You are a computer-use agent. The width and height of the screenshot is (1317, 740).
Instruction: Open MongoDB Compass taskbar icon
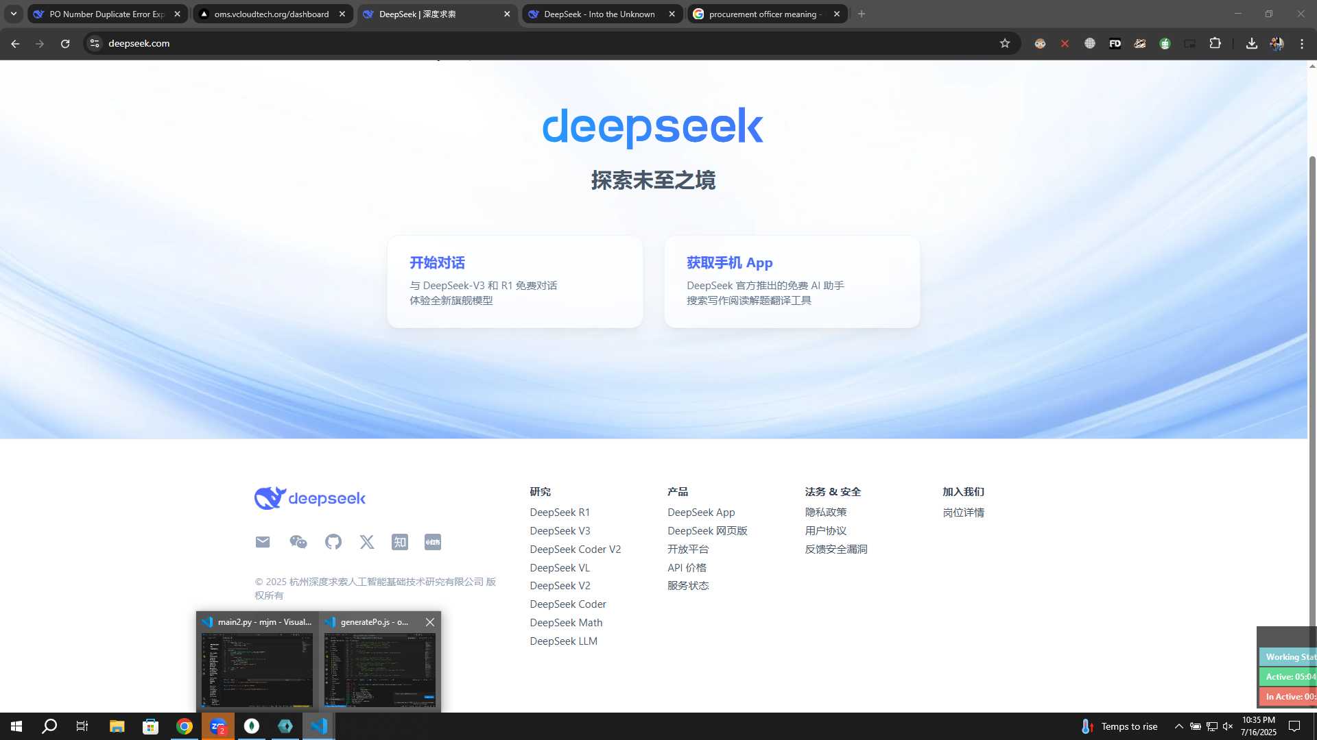252,726
